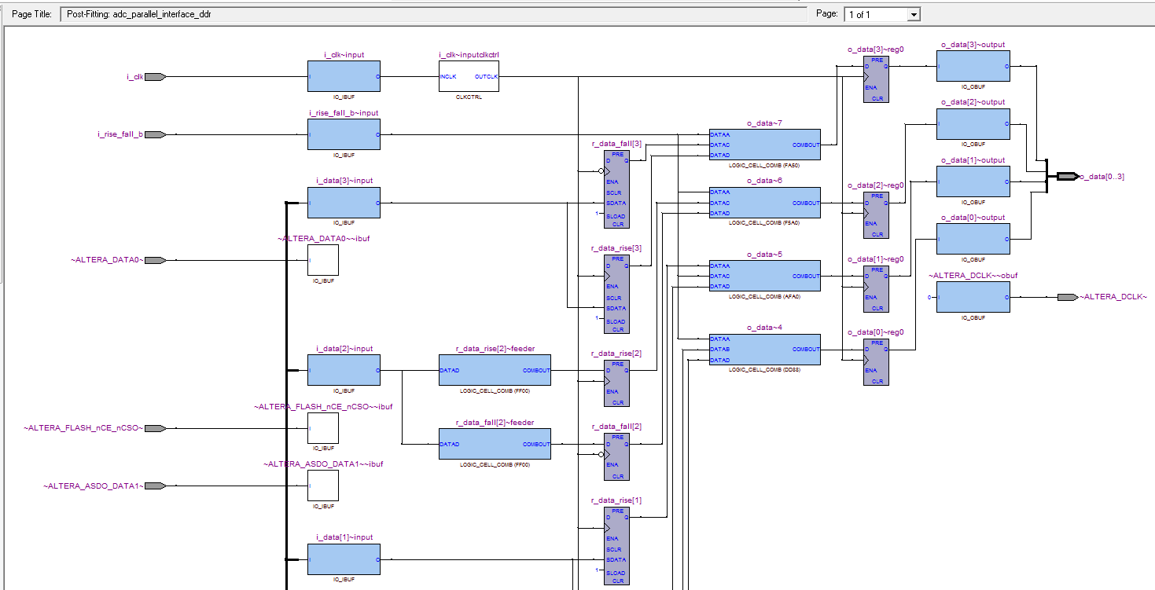The image size is (1155, 590).
Task: Select the r_data_fall[2] register symbol
Action: pos(616,456)
